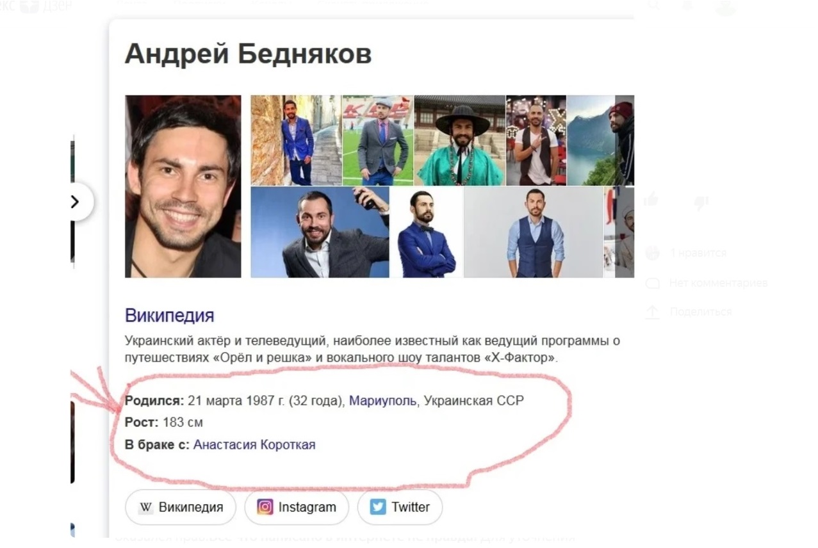818x548 pixels.
Task: Open the Twitter profile button
Action: 400,508
